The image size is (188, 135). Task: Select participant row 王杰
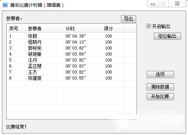click(71, 72)
